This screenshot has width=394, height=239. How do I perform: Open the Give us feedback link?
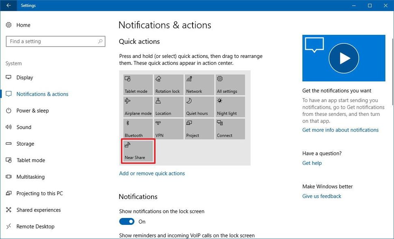322,196
